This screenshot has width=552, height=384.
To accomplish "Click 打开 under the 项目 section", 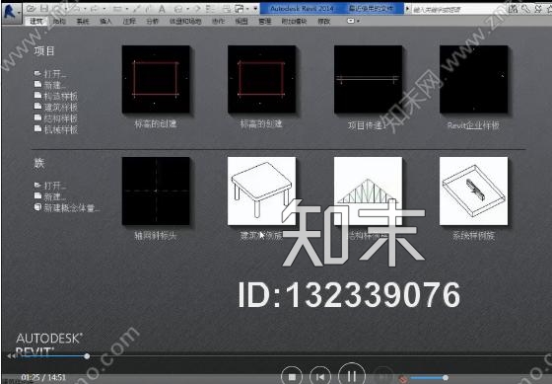I will pos(50,74).
